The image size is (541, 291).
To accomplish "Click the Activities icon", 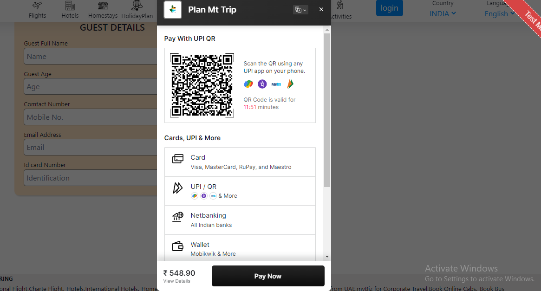I will [339, 6].
